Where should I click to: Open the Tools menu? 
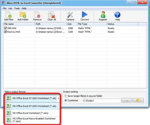click(x=17, y=8)
